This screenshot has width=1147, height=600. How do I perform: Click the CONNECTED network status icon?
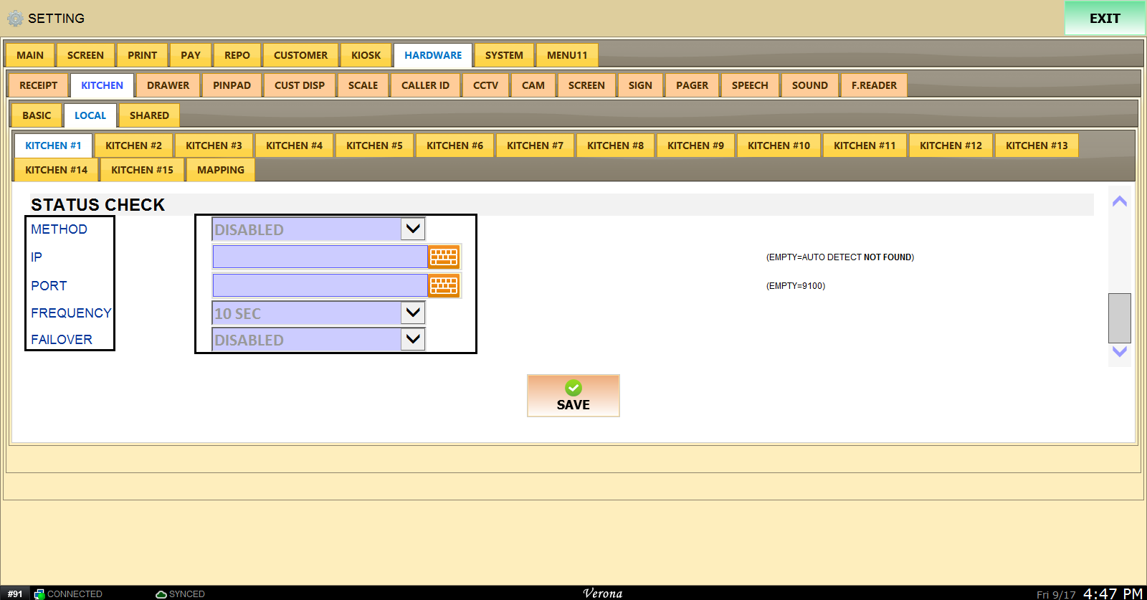[x=39, y=594]
